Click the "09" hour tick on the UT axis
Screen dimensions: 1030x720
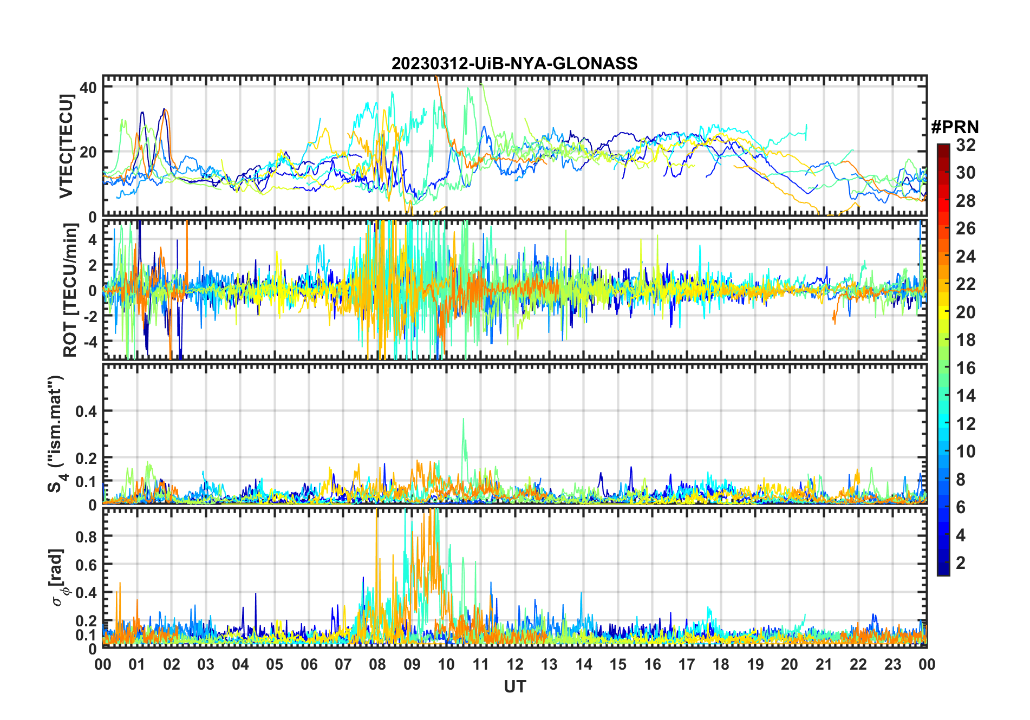click(412, 664)
